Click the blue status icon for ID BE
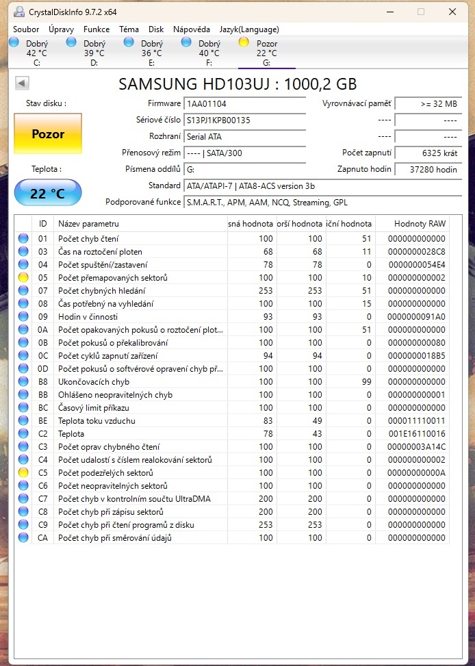The height and width of the screenshot is (666, 475). [23, 420]
